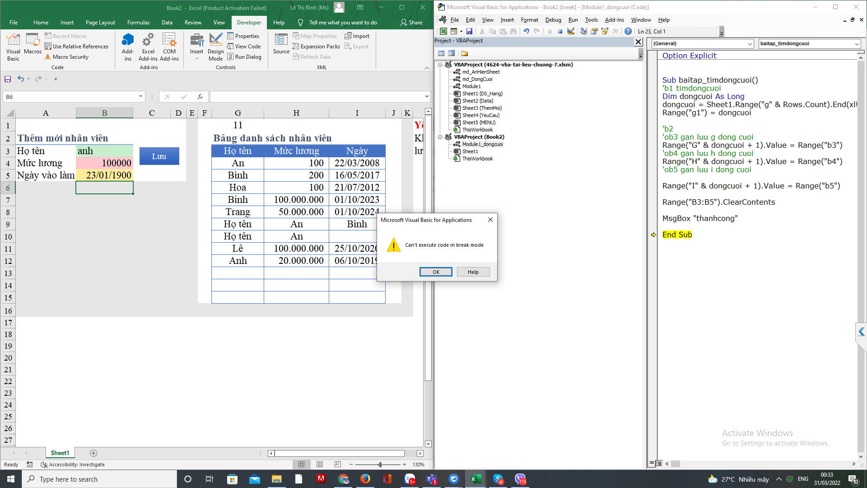The width and height of the screenshot is (867, 488).
Task: Click the View Microsoft Excel toolbar icon
Action: click(x=443, y=31)
